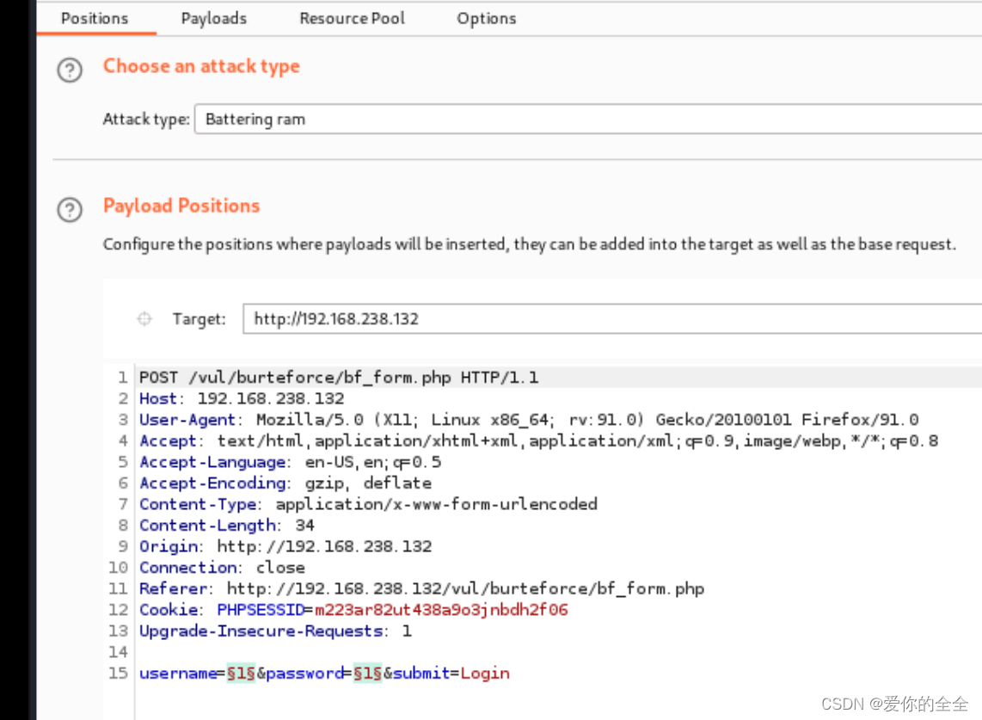Open the Positions tab
The image size is (982, 720).
tap(95, 18)
